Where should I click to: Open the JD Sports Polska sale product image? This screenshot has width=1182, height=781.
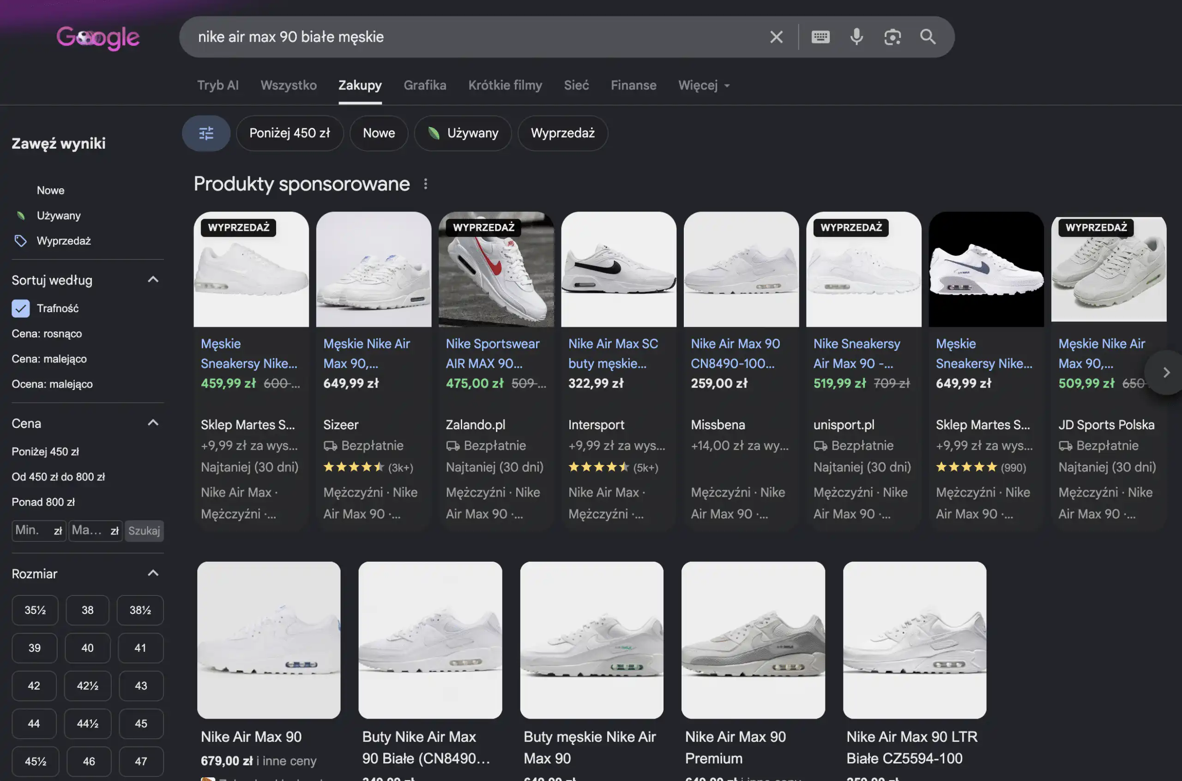1109,270
